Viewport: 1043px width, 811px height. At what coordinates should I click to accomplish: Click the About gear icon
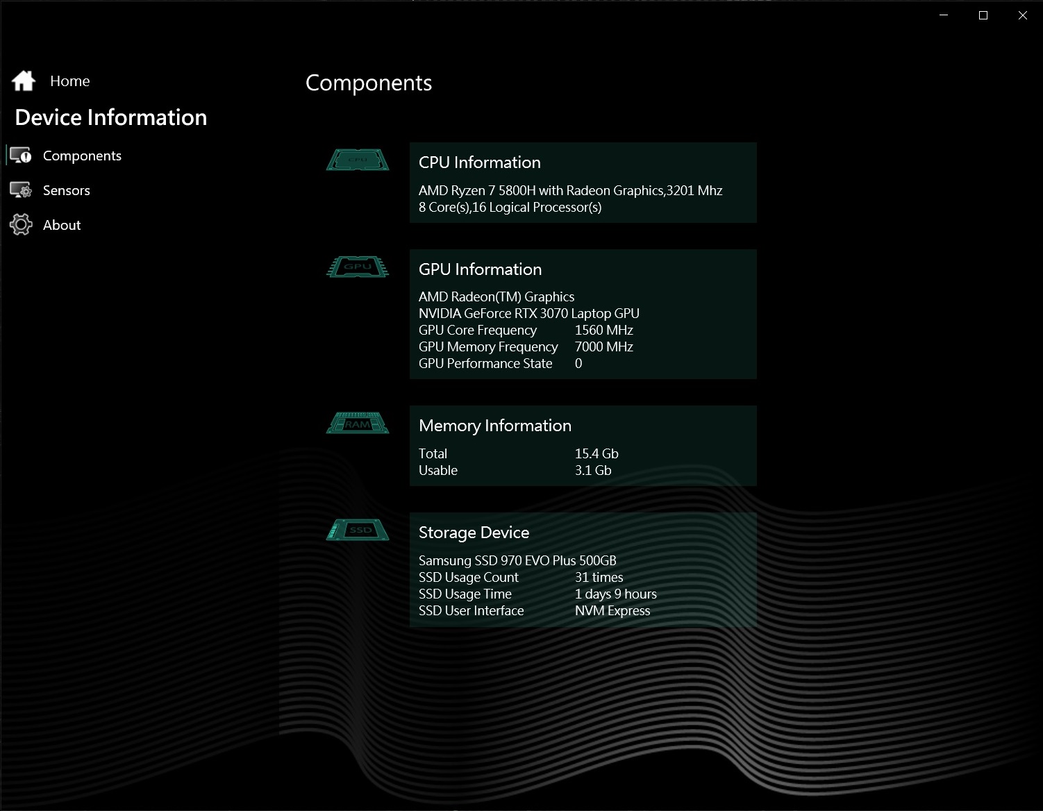tap(21, 225)
